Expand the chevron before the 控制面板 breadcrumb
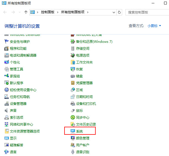The width and height of the screenshot is (169, 156). pos(37,12)
